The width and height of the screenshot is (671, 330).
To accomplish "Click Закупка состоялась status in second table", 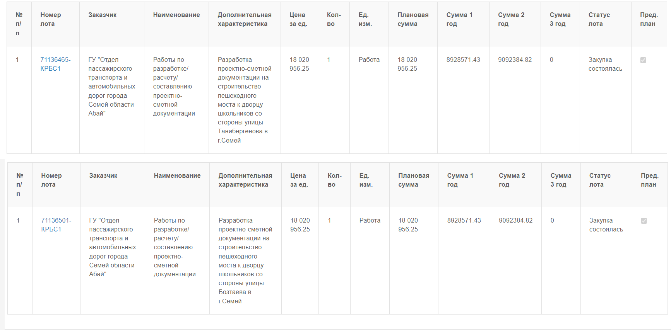I will click(606, 225).
